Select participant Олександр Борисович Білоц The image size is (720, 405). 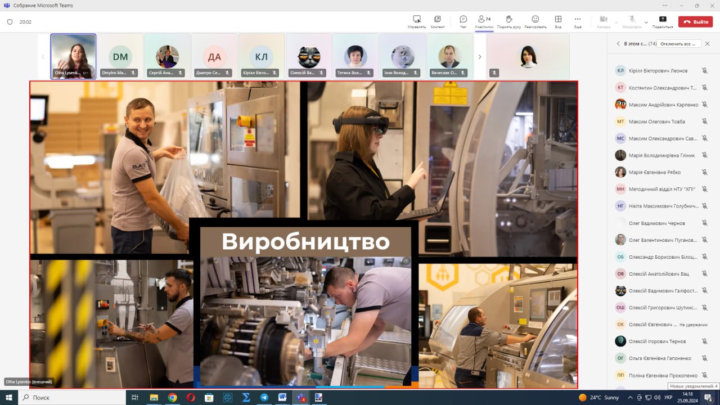pyautogui.click(x=661, y=256)
